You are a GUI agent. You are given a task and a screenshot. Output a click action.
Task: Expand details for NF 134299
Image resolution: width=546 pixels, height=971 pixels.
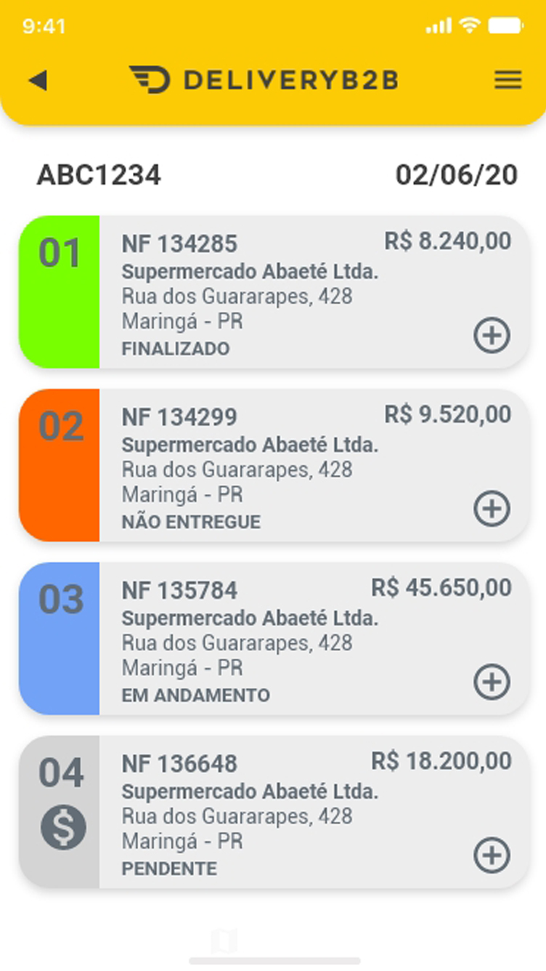point(492,509)
